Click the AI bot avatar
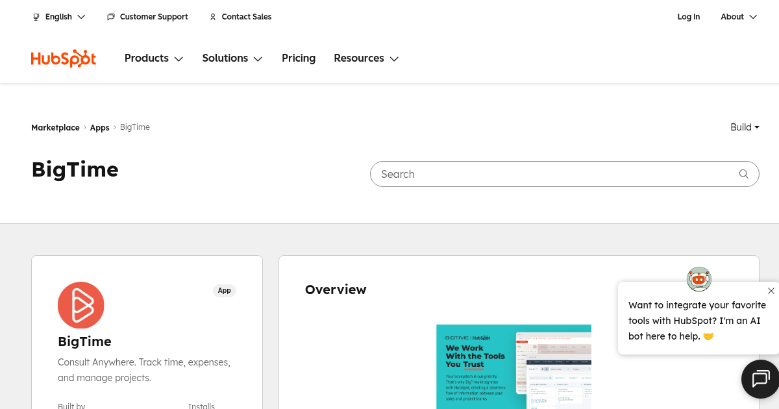 tap(699, 279)
